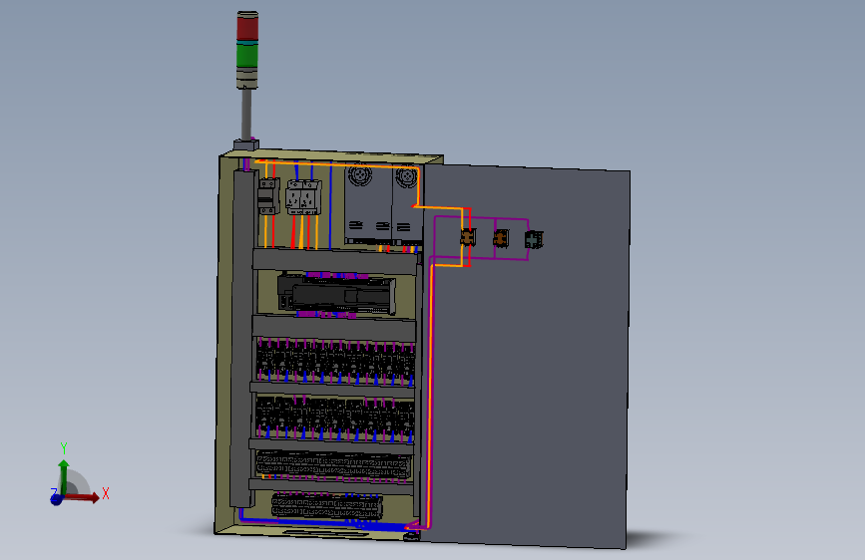Select the red lens of the signal tower
The image size is (865, 560).
[247, 28]
